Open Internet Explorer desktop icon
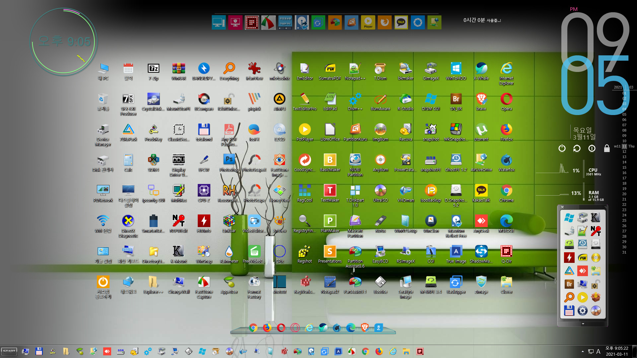This screenshot has width=637, height=358. tap(506, 74)
